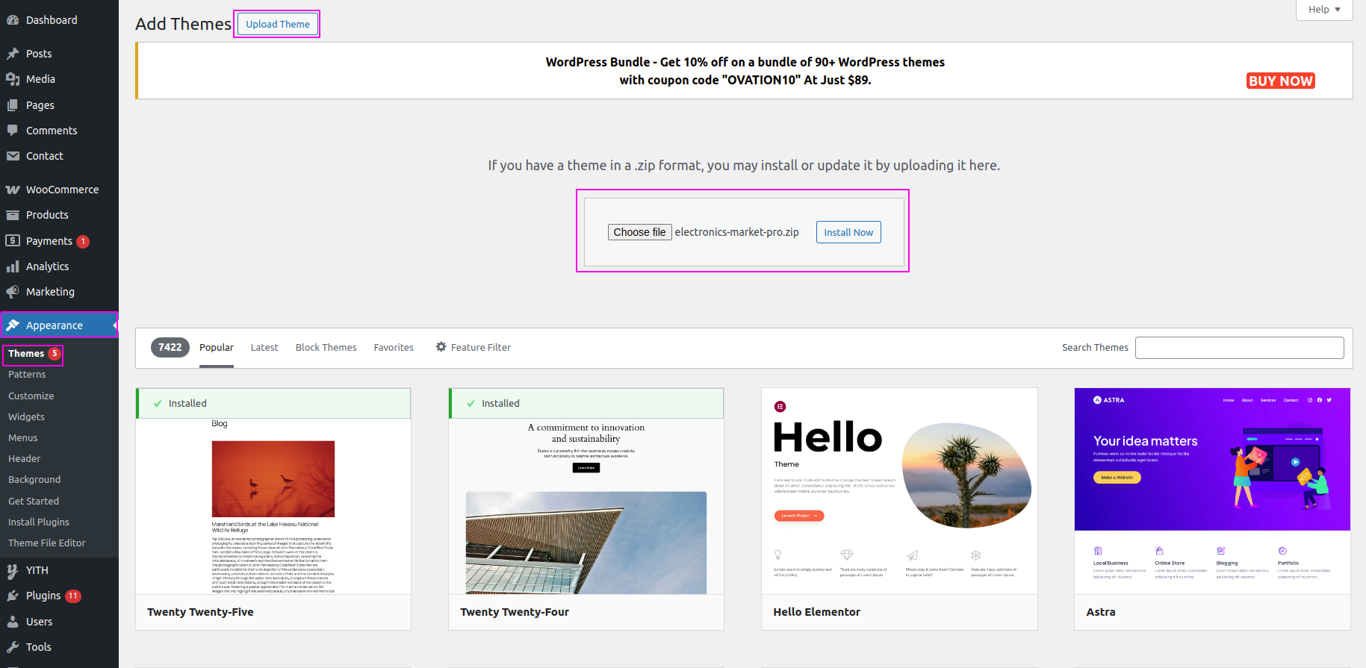Image resolution: width=1366 pixels, height=668 pixels.
Task: Open the Get Started submenu item
Action: (34, 502)
